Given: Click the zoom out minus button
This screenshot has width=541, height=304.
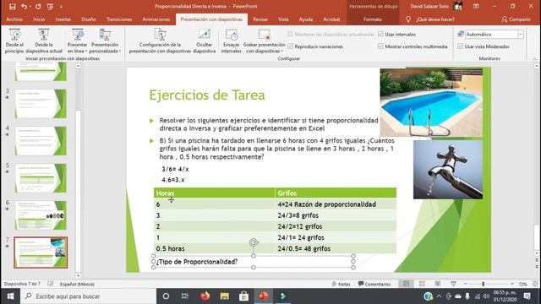Looking at the screenshot, I should click(466, 284).
